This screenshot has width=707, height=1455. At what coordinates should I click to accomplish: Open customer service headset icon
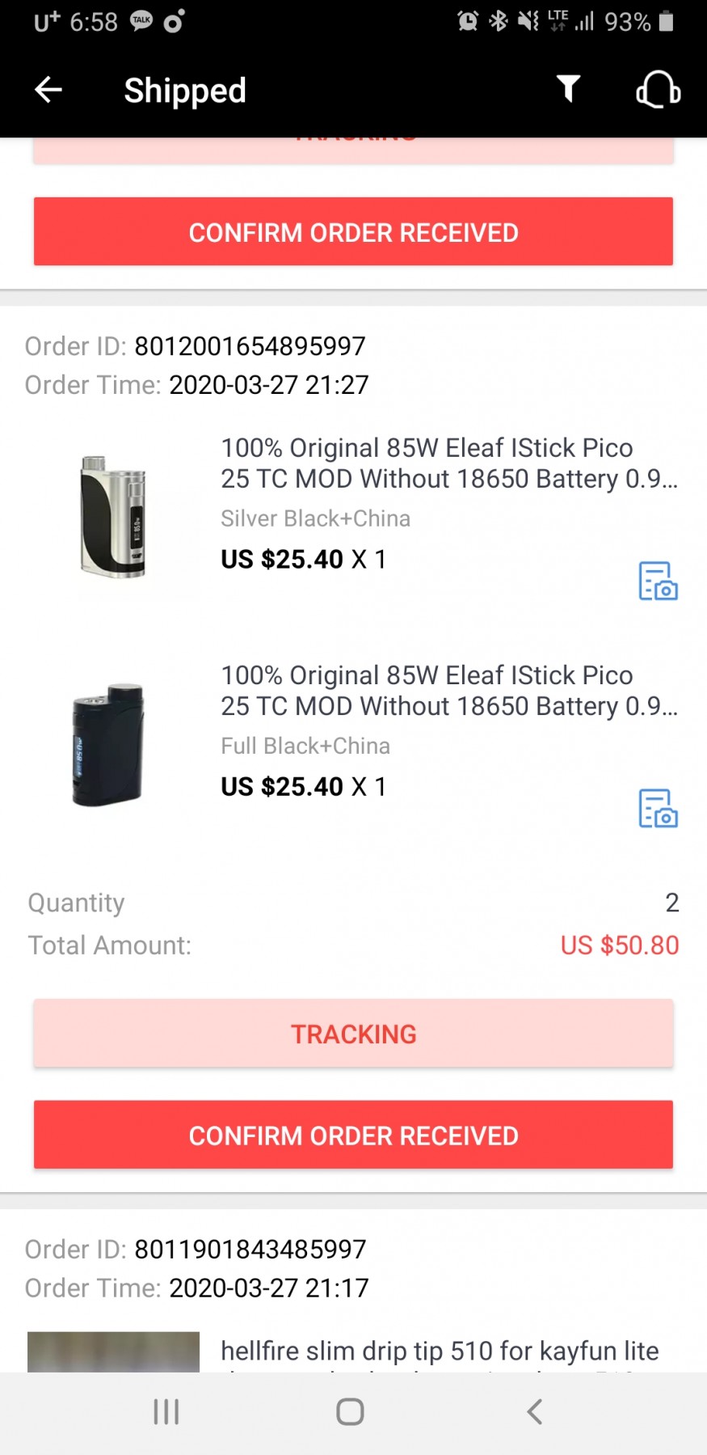point(658,89)
